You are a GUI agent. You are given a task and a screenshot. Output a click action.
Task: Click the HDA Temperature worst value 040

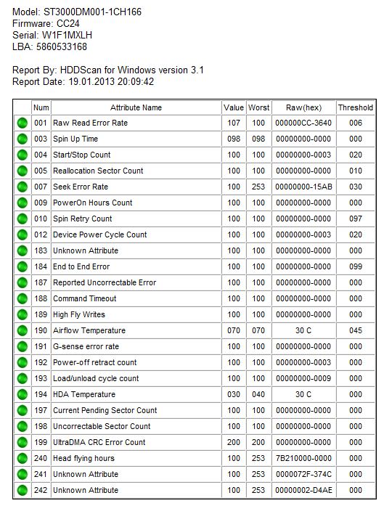(x=258, y=394)
